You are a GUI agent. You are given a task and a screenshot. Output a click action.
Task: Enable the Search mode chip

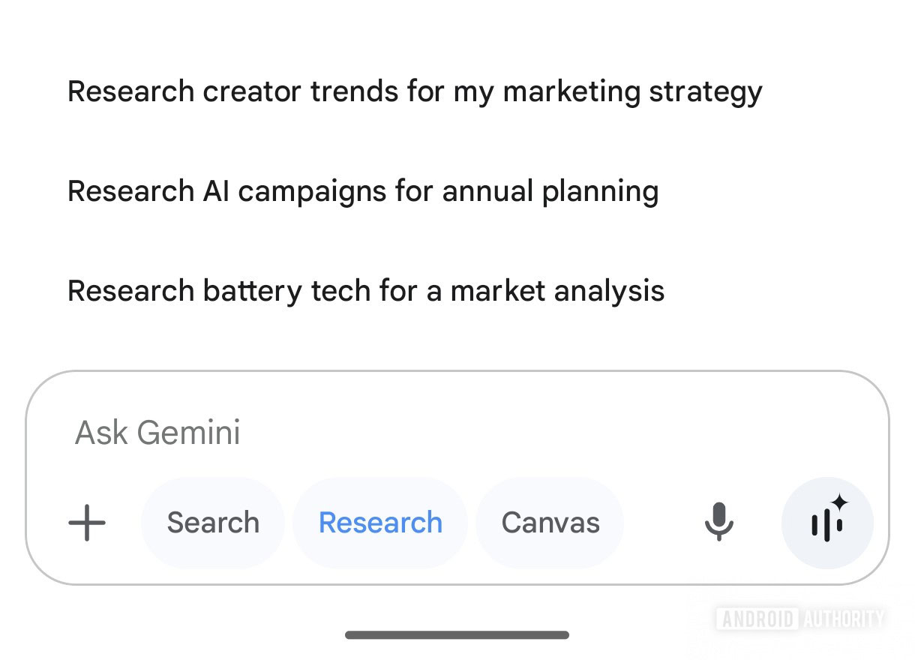click(x=213, y=523)
